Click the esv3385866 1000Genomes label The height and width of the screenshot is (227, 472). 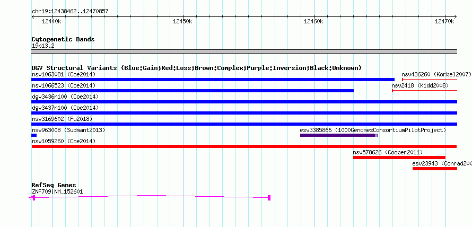(373, 130)
